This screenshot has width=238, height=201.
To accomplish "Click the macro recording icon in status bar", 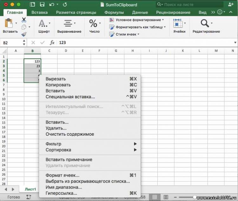I will click(x=29, y=197).
